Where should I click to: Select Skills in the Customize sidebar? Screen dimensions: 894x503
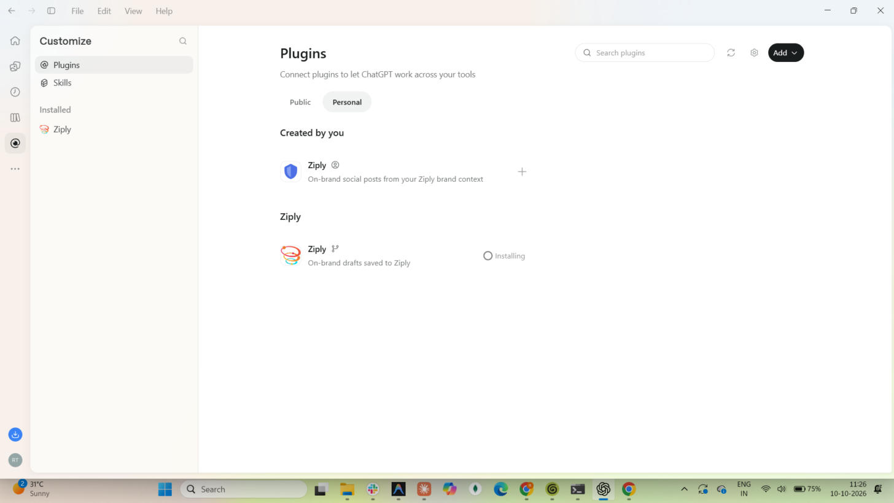[x=114, y=83]
